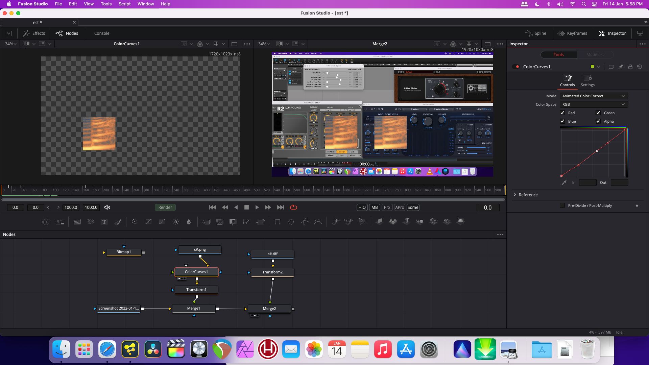The width and height of the screenshot is (649, 365).
Task: Add a Transform tool from the toolbar
Action: click(260, 222)
